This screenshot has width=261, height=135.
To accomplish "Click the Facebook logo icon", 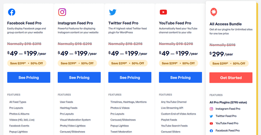I will [12, 12].
